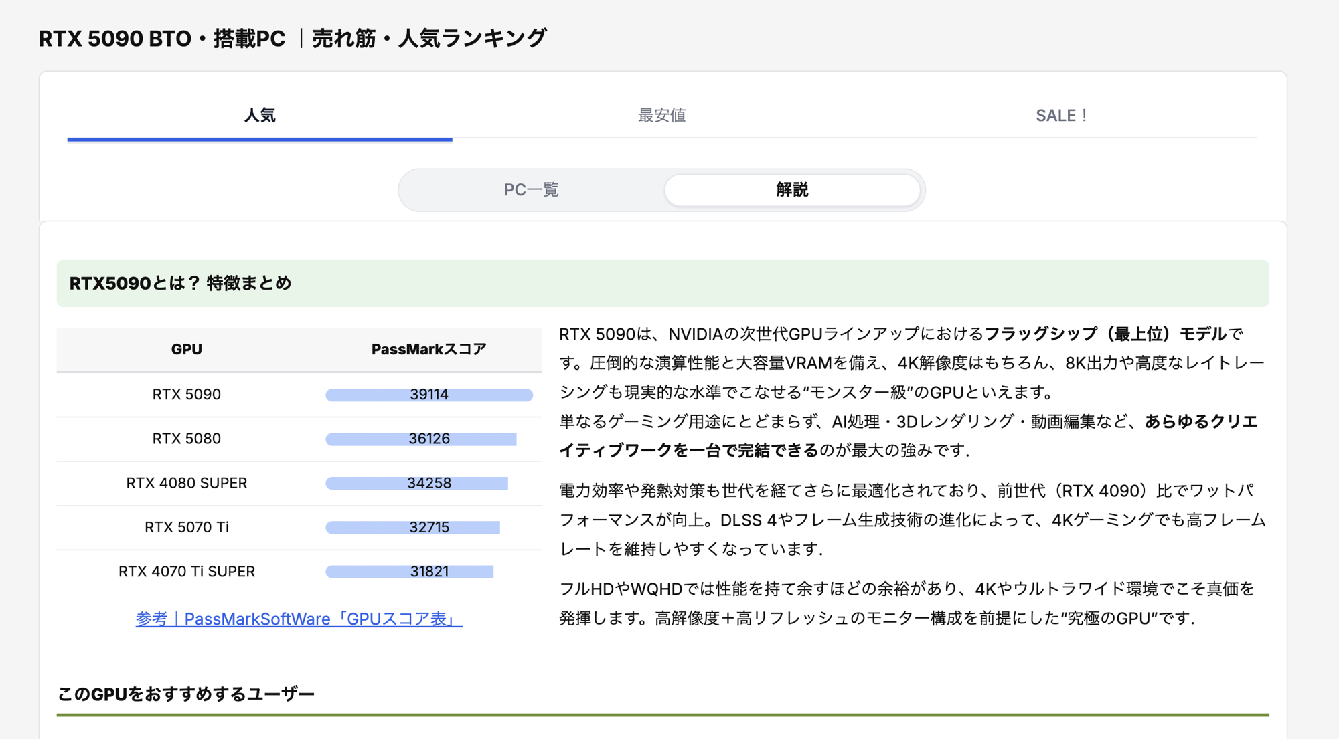The width and height of the screenshot is (1339, 739).
Task: Click the RTX 5070 Ti score bar
Action: tap(412, 527)
